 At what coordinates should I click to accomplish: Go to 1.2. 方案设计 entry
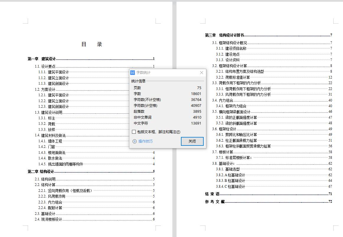[x=82, y=89]
